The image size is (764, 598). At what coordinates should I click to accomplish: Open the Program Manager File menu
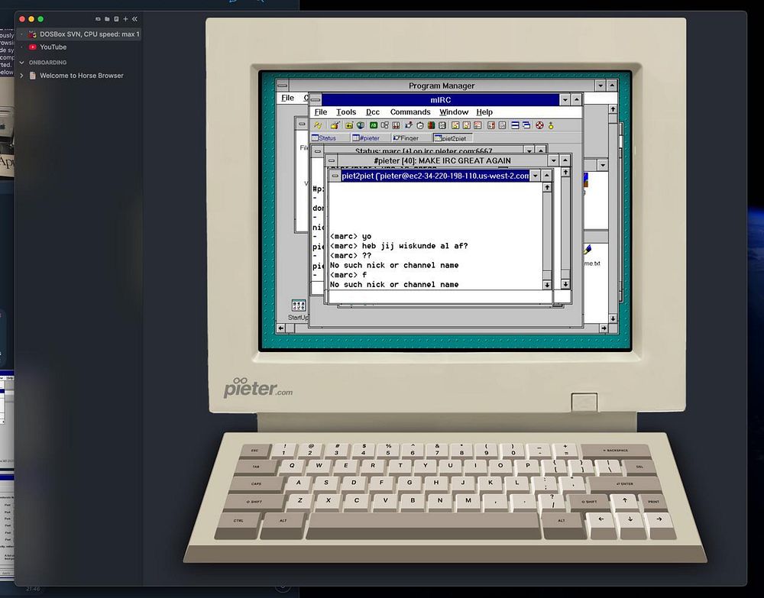[287, 98]
